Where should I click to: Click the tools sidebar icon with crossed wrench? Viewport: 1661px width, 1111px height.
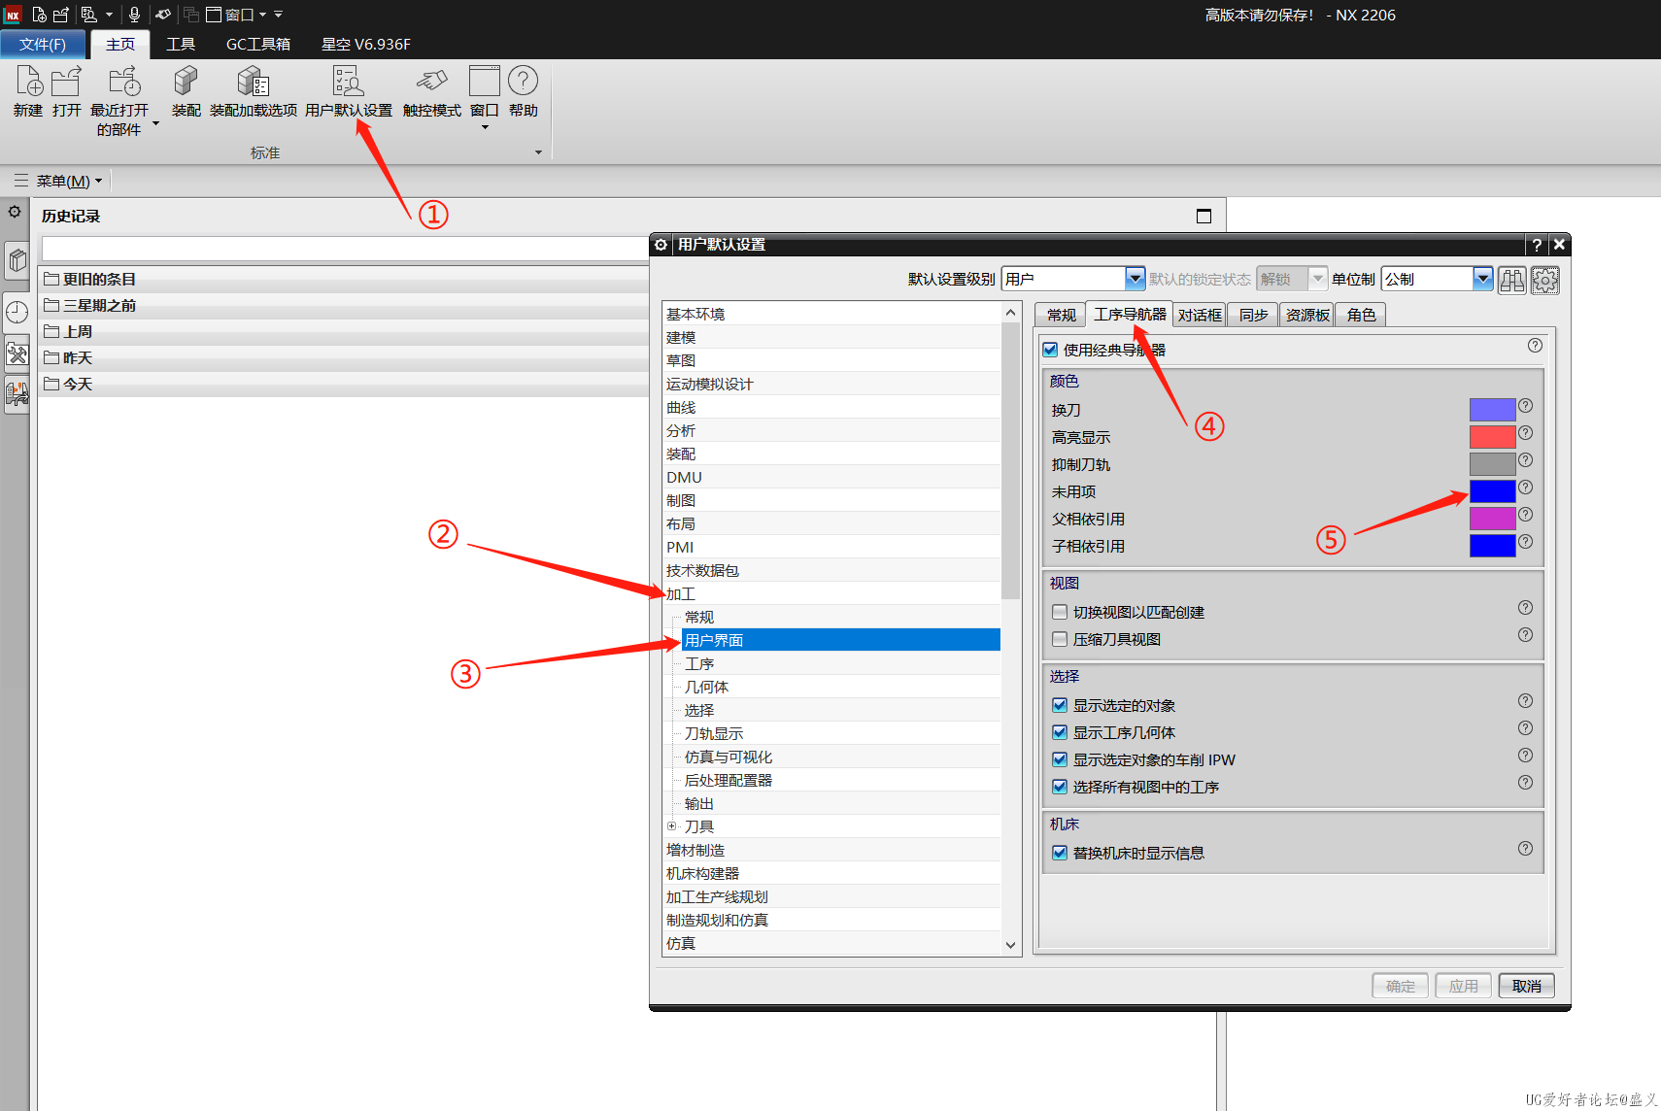coord(17,353)
